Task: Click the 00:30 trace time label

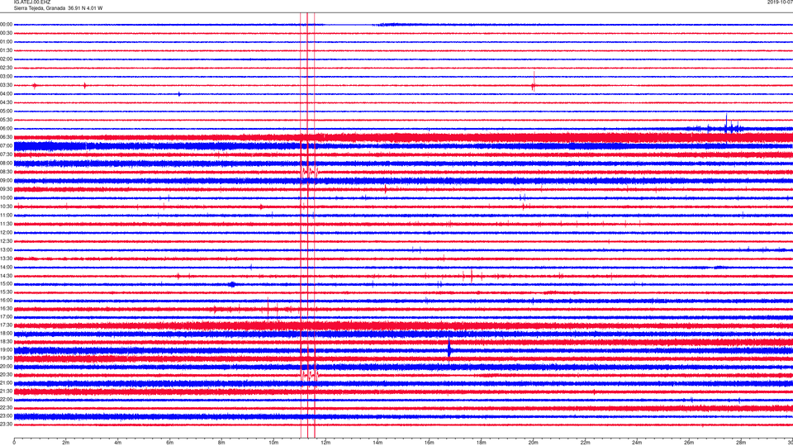Action: (x=6, y=33)
